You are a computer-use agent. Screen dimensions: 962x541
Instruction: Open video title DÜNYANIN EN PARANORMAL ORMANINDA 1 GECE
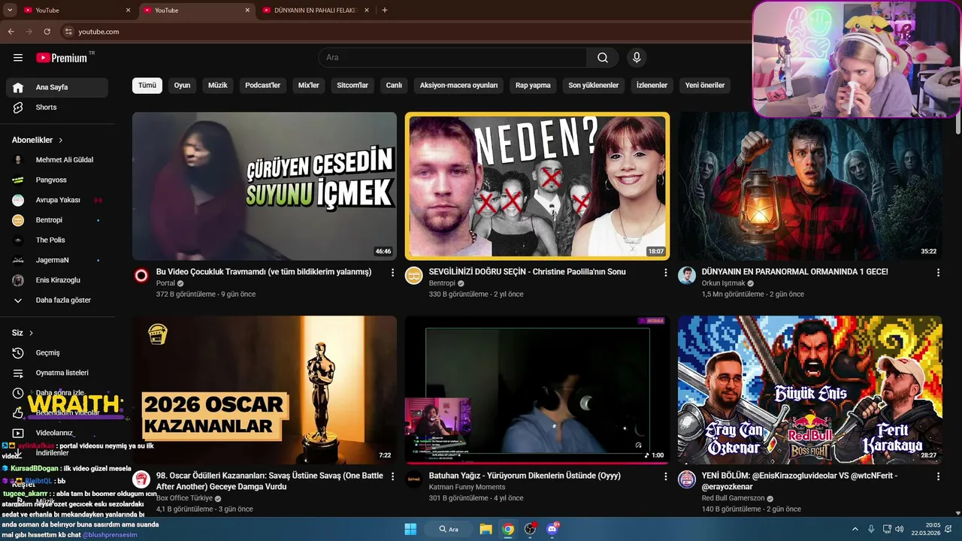click(x=795, y=272)
